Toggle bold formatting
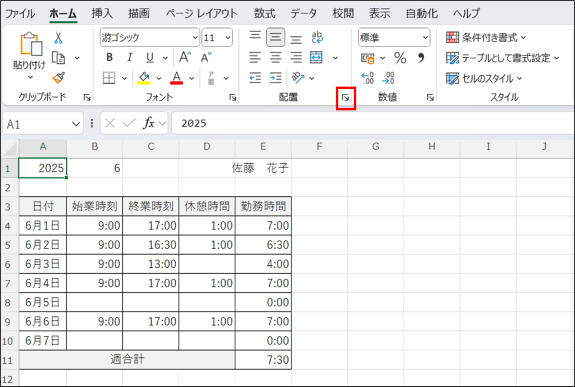The height and width of the screenshot is (387, 575). (x=109, y=57)
